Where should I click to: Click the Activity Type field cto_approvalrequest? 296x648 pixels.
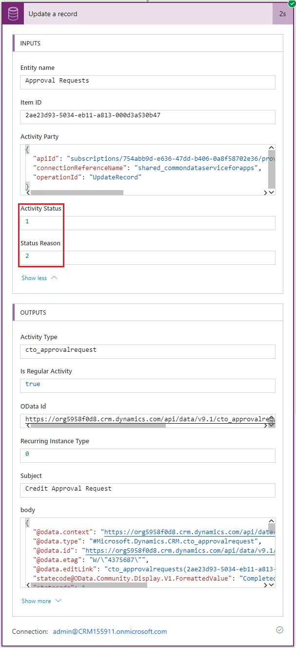pos(148,351)
